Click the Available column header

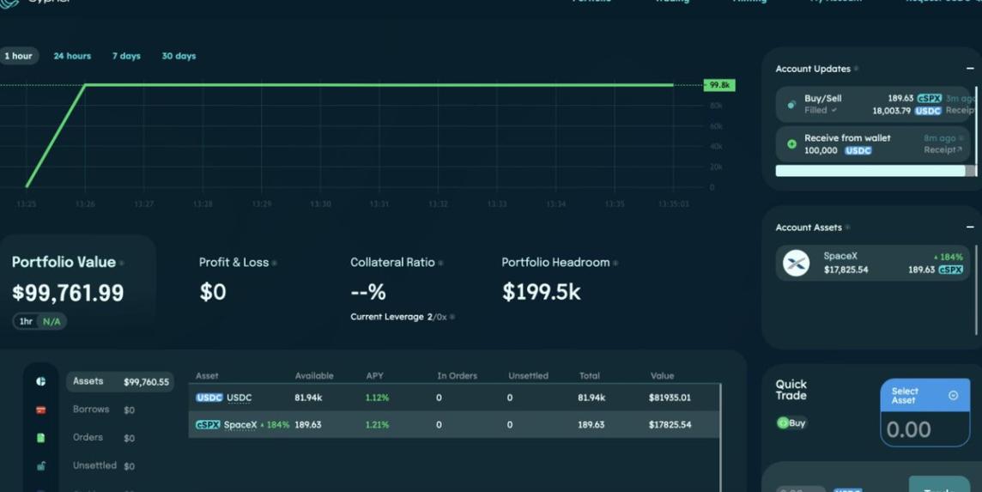point(314,376)
